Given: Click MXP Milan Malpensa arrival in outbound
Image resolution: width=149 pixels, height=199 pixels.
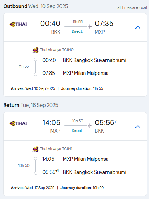Looking at the screenshot, I should click(x=86, y=73).
